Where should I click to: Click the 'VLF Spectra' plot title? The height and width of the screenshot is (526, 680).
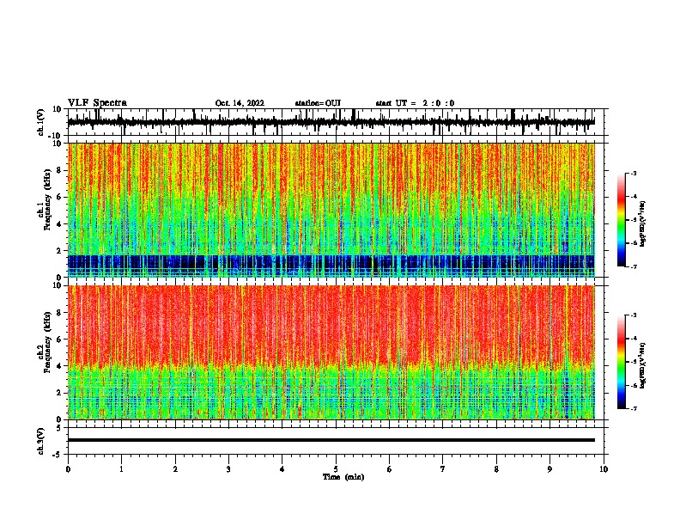(x=97, y=103)
